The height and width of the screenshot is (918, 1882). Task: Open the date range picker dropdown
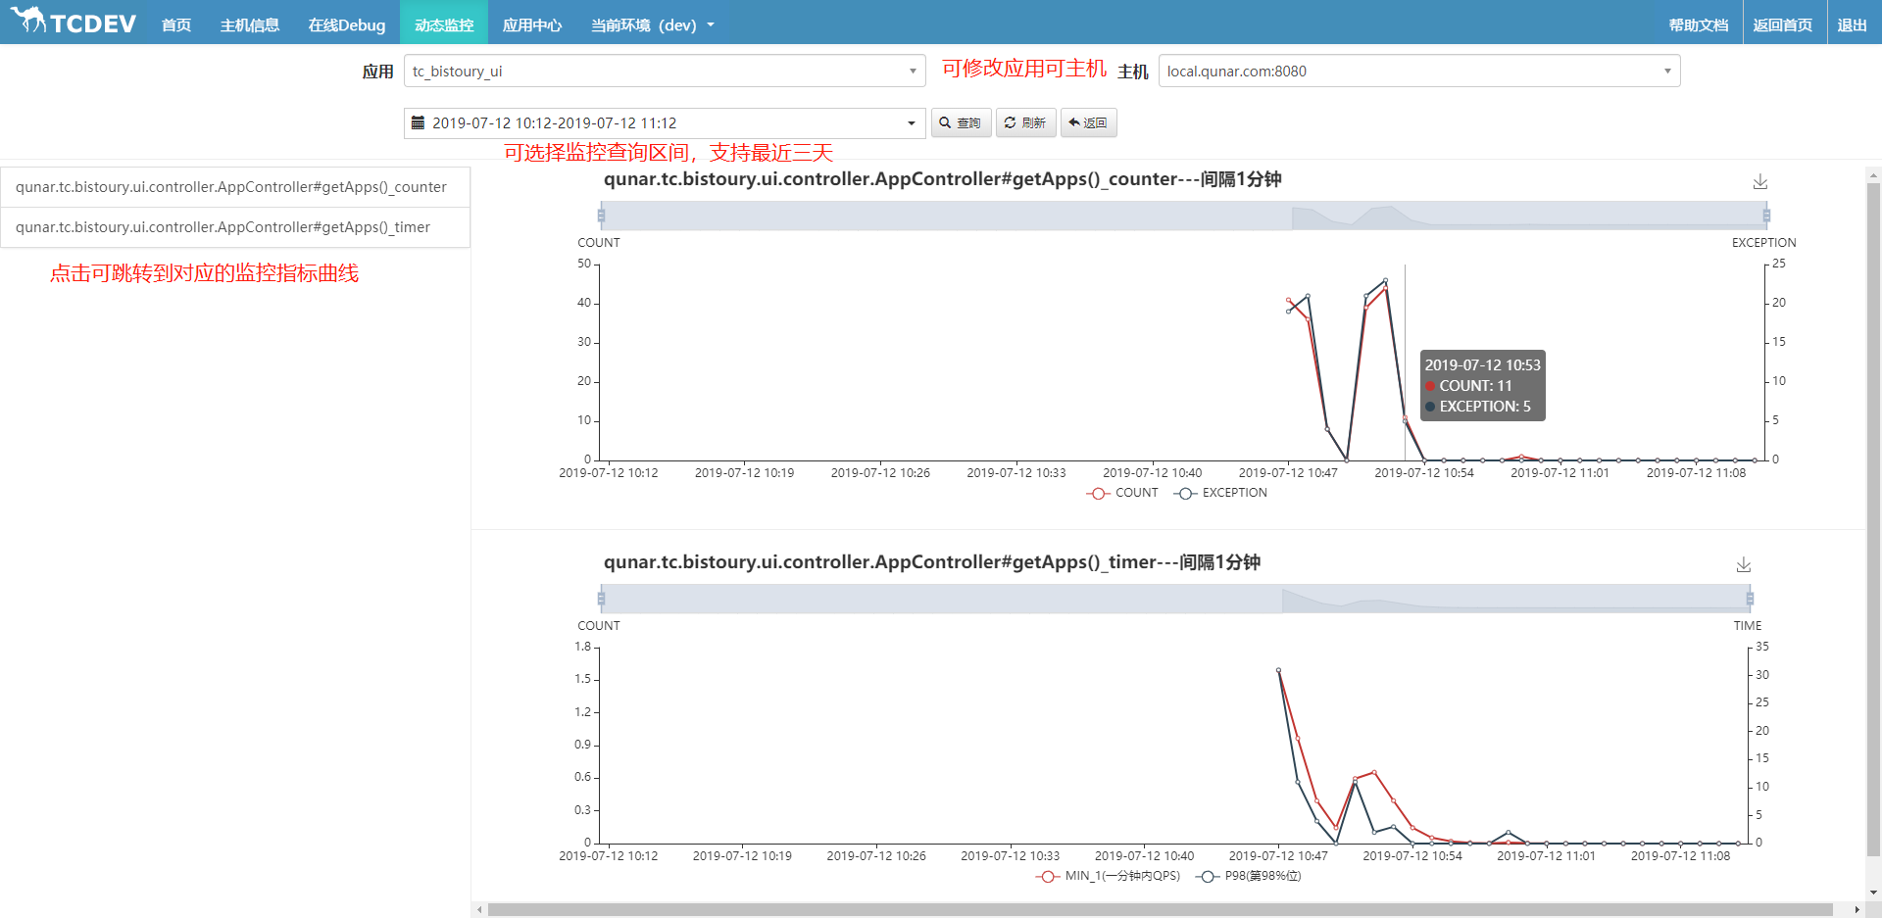665,123
